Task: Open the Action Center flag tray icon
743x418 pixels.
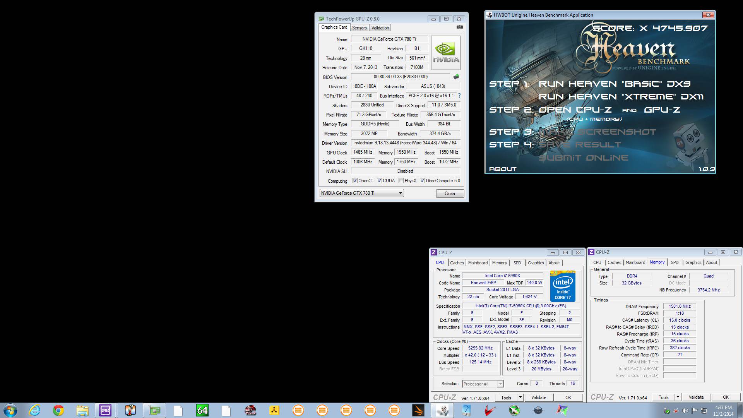Action: [x=695, y=411]
